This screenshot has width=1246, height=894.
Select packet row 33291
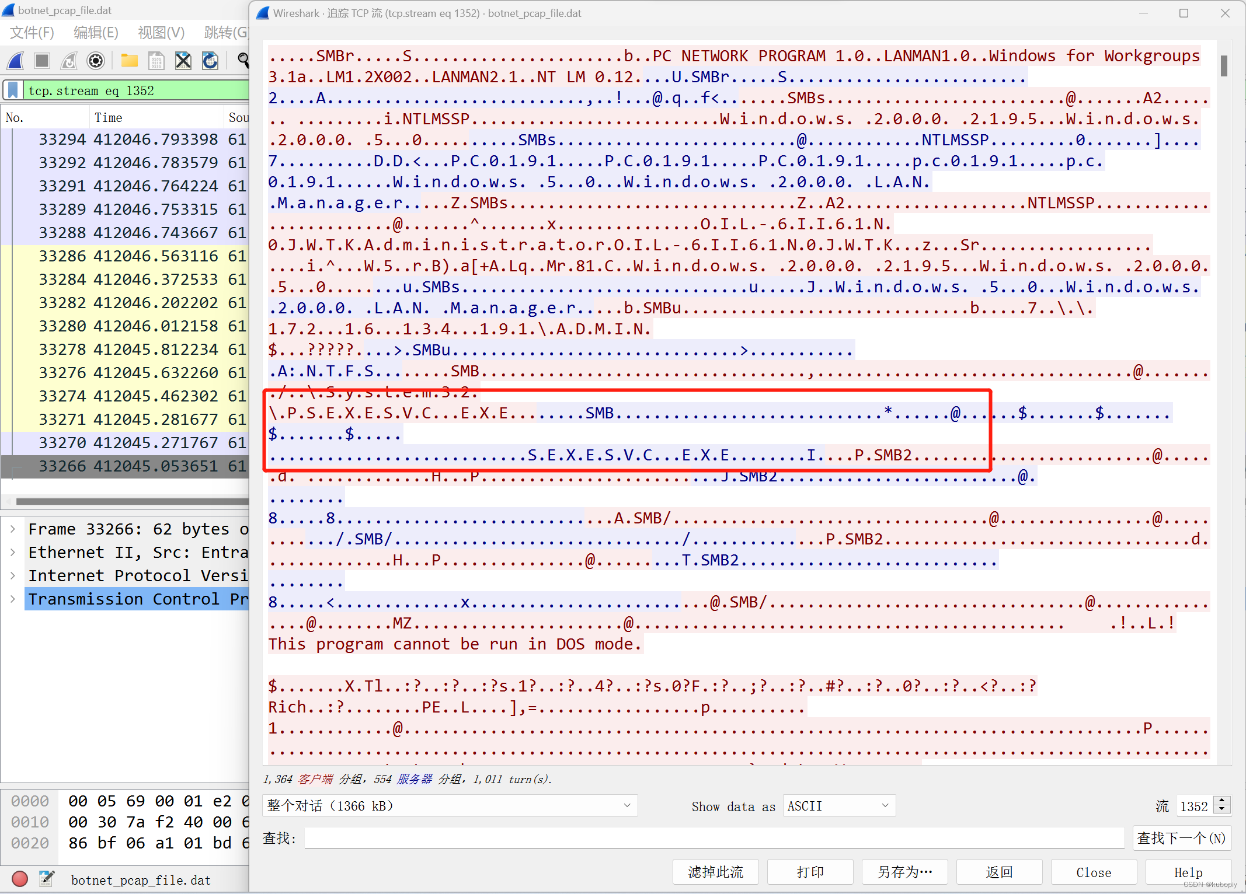coord(125,186)
